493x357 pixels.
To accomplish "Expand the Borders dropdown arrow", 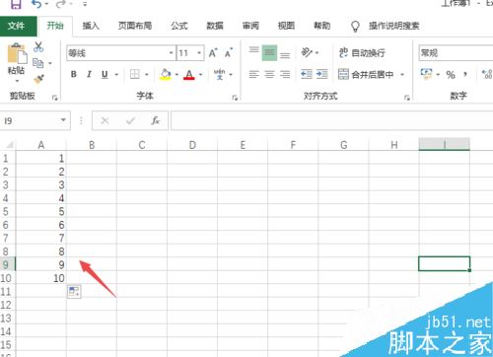I will [x=147, y=75].
